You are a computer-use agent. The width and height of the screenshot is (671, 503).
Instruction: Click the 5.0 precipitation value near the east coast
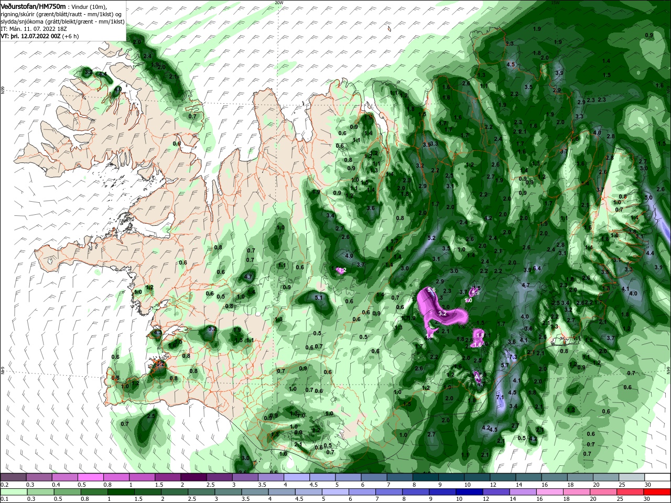click(648, 198)
